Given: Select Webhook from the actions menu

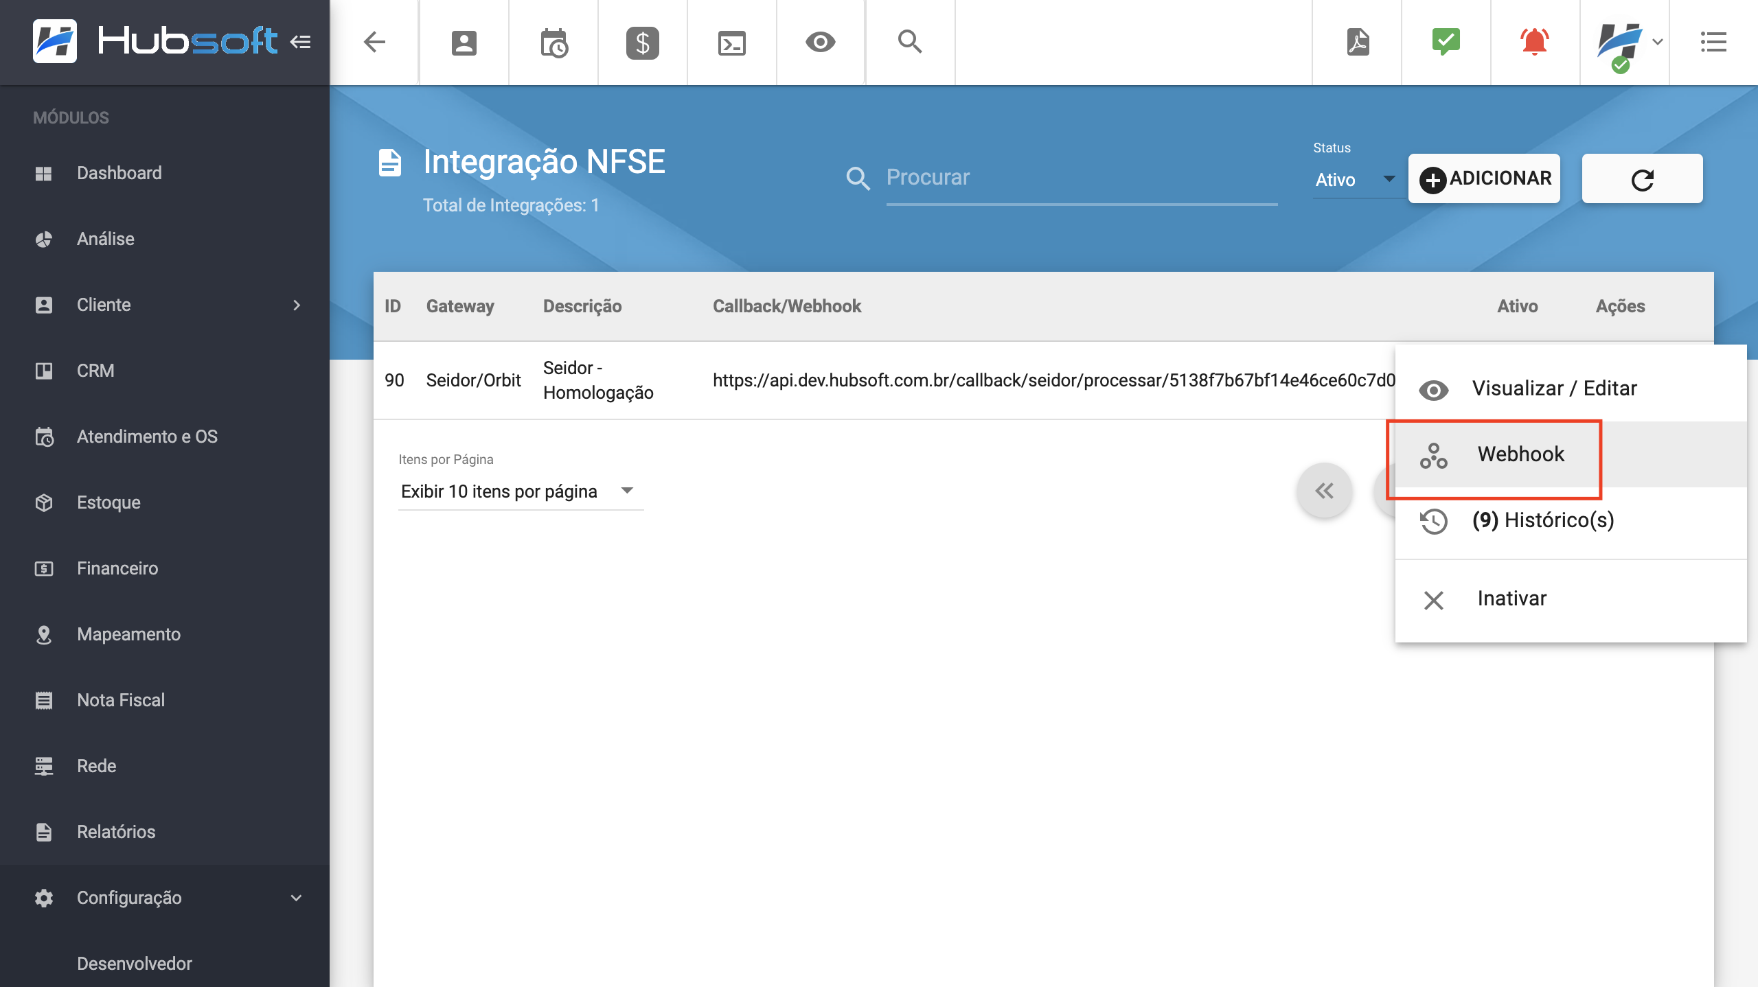Looking at the screenshot, I should pyautogui.click(x=1520, y=454).
